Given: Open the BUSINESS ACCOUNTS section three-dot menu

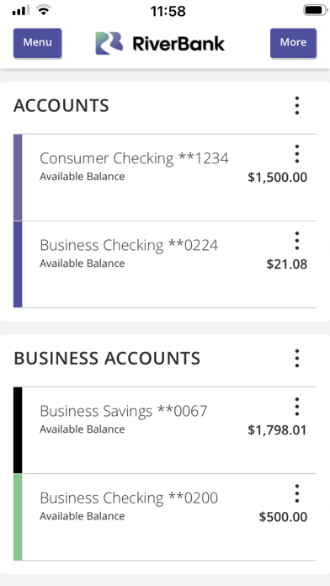Looking at the screenshot, I should coord(296,358).
